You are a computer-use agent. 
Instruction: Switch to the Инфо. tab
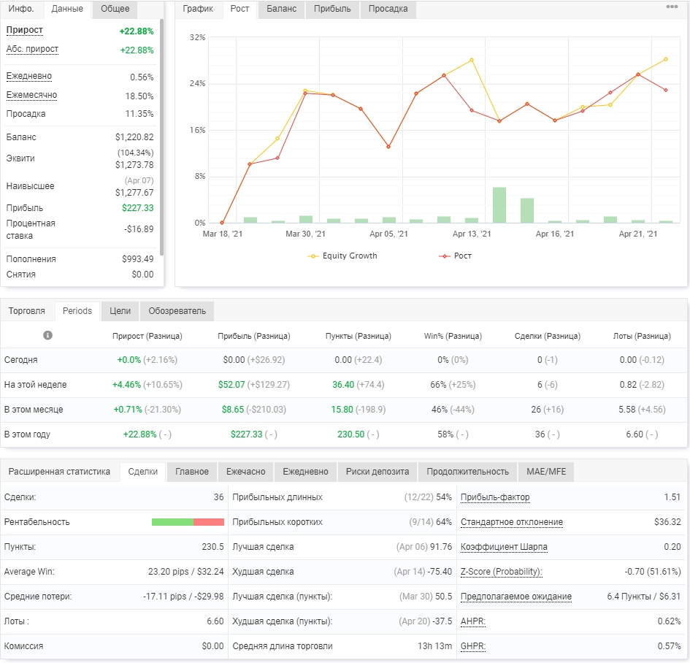point(21,9)
